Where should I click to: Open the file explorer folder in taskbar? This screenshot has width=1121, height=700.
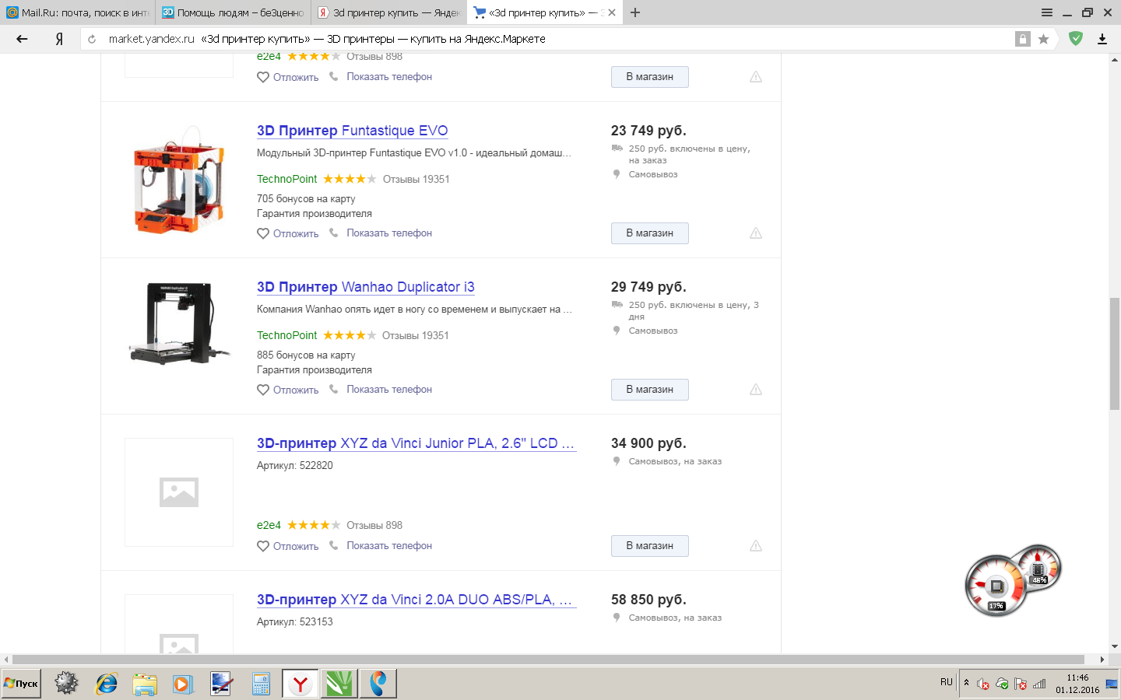pyautogui.click(x=145, y=684)
